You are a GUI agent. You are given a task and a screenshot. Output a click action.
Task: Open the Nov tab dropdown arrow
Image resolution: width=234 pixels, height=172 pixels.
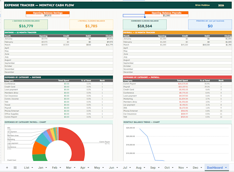[187, 168]
